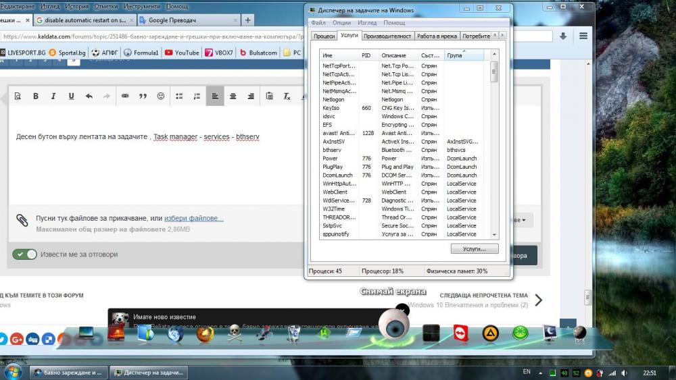Remove formatting with the Tx icon
This screenshot has height=380, width=676.
[x=287, y=96]
